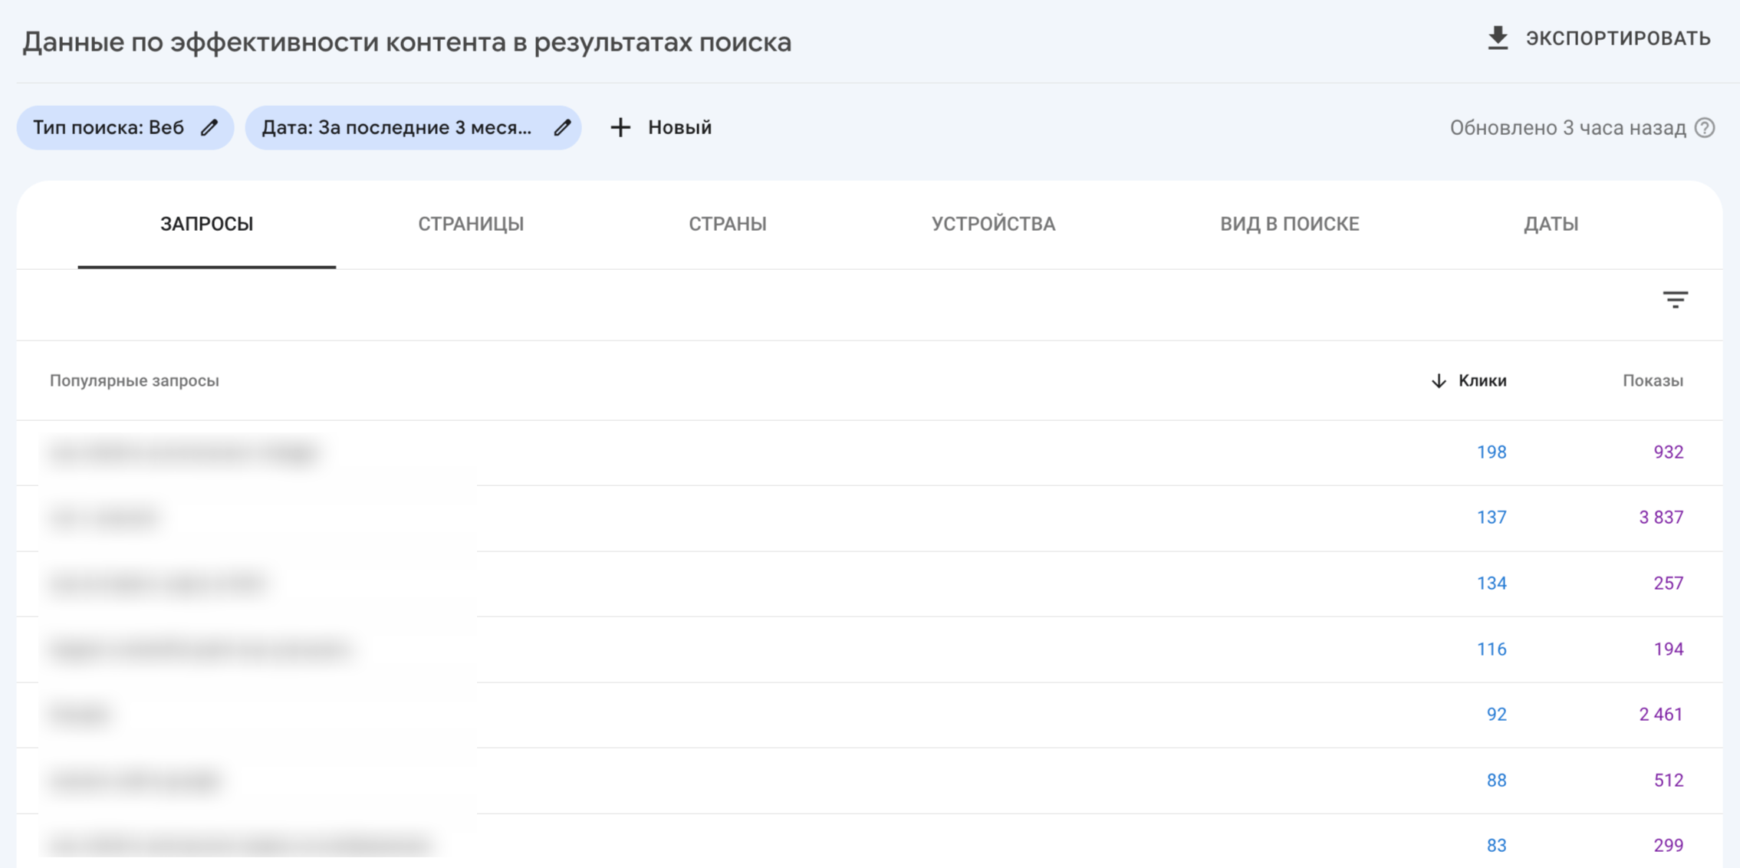The height and width of the screenshot is (868, 1740).
Task: Switch to the УСТРОЙСТВА tab
Action: tap(994, 224)
